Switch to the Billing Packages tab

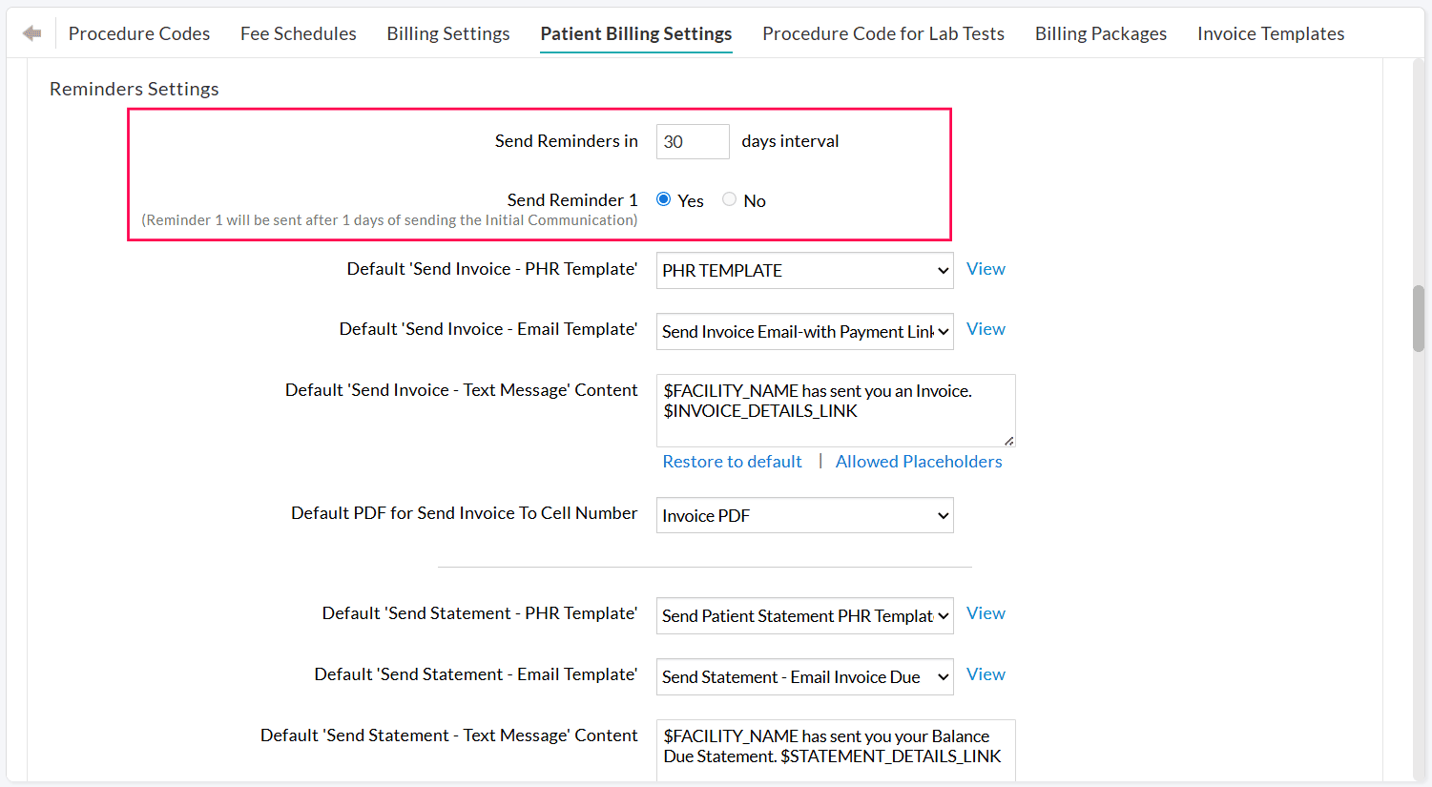tap(1100, 32)
